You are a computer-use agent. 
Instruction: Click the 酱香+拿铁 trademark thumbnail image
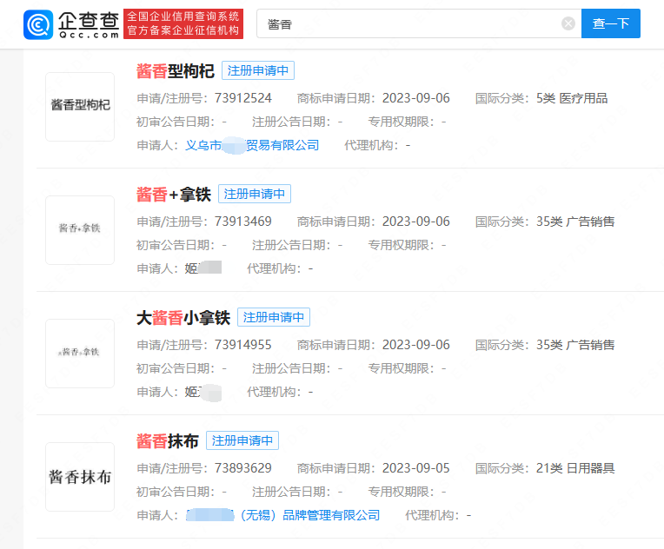click(x=80, y=229)
